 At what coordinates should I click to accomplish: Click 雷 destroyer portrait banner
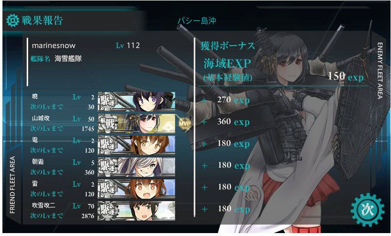click(136, 189)
